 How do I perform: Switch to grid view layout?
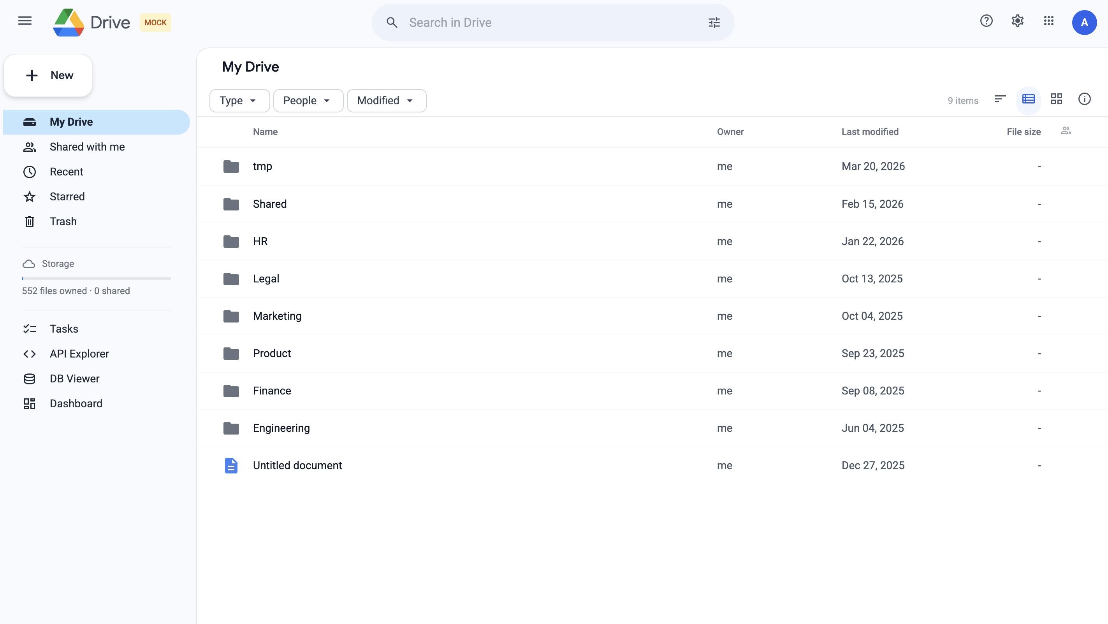tap(1057, 99)
